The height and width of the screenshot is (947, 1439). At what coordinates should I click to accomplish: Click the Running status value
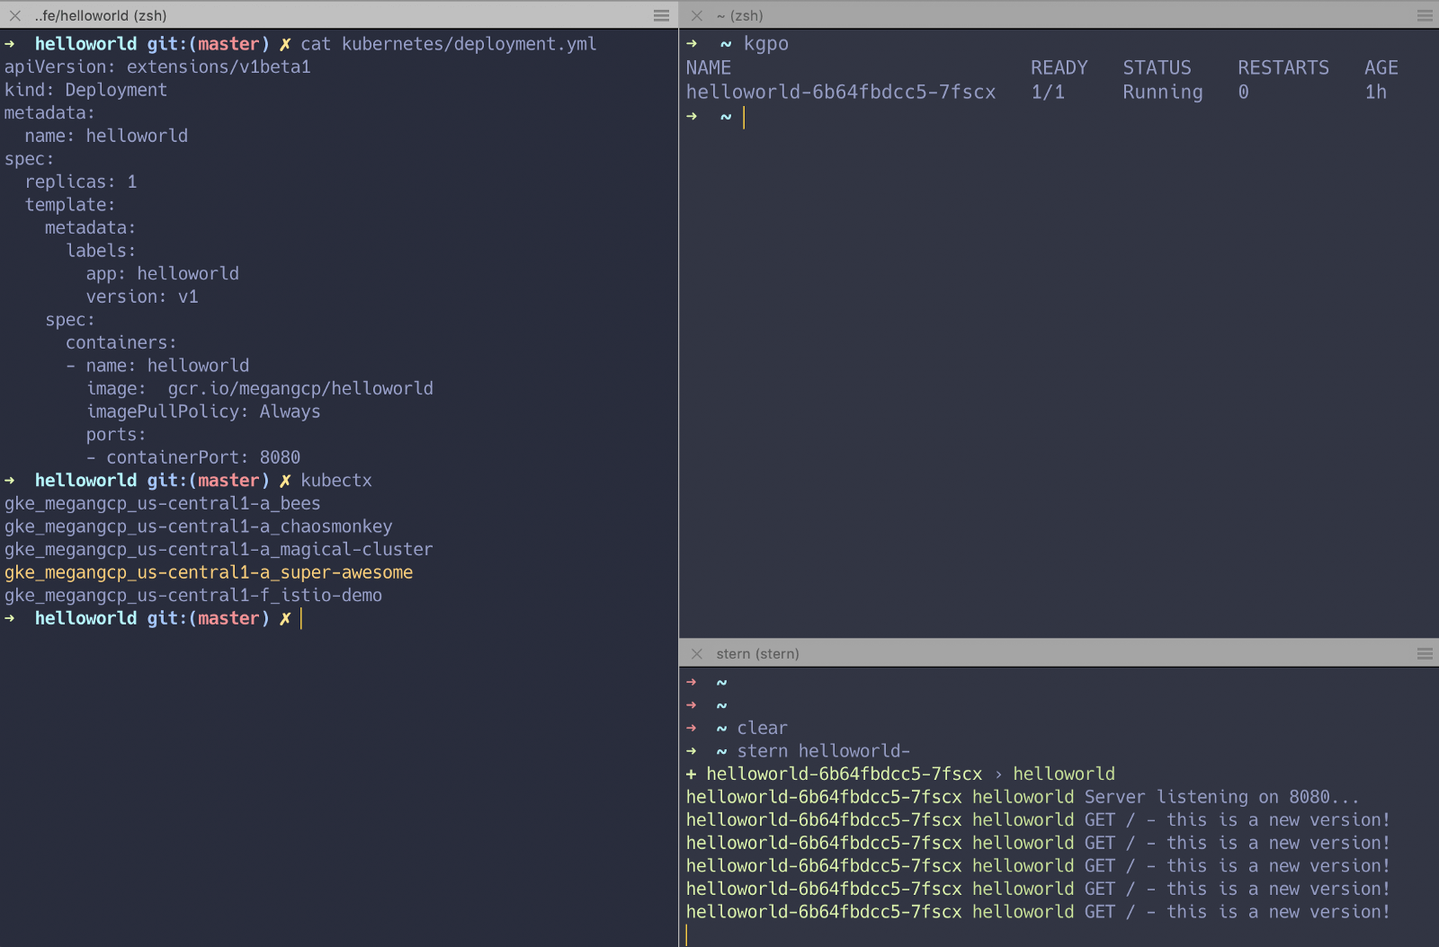pos(1163,93)
